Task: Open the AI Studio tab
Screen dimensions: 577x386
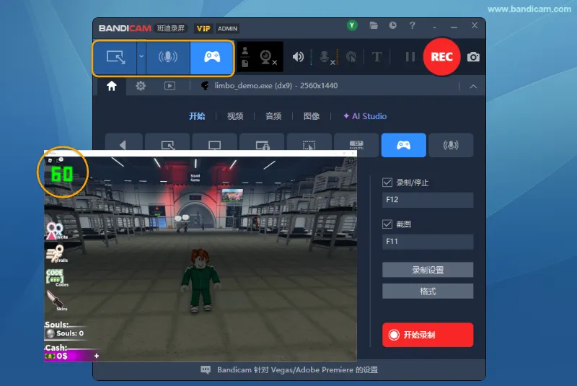Action: click(x=365, y=116)
